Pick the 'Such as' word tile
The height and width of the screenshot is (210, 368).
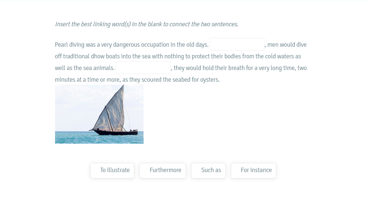click(x=208, y=171)
